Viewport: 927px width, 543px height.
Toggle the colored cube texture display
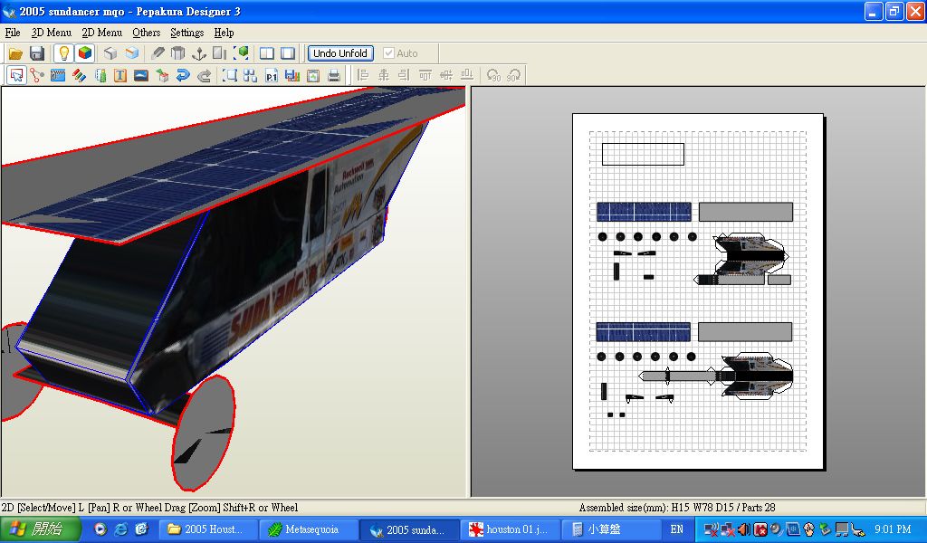85,53
